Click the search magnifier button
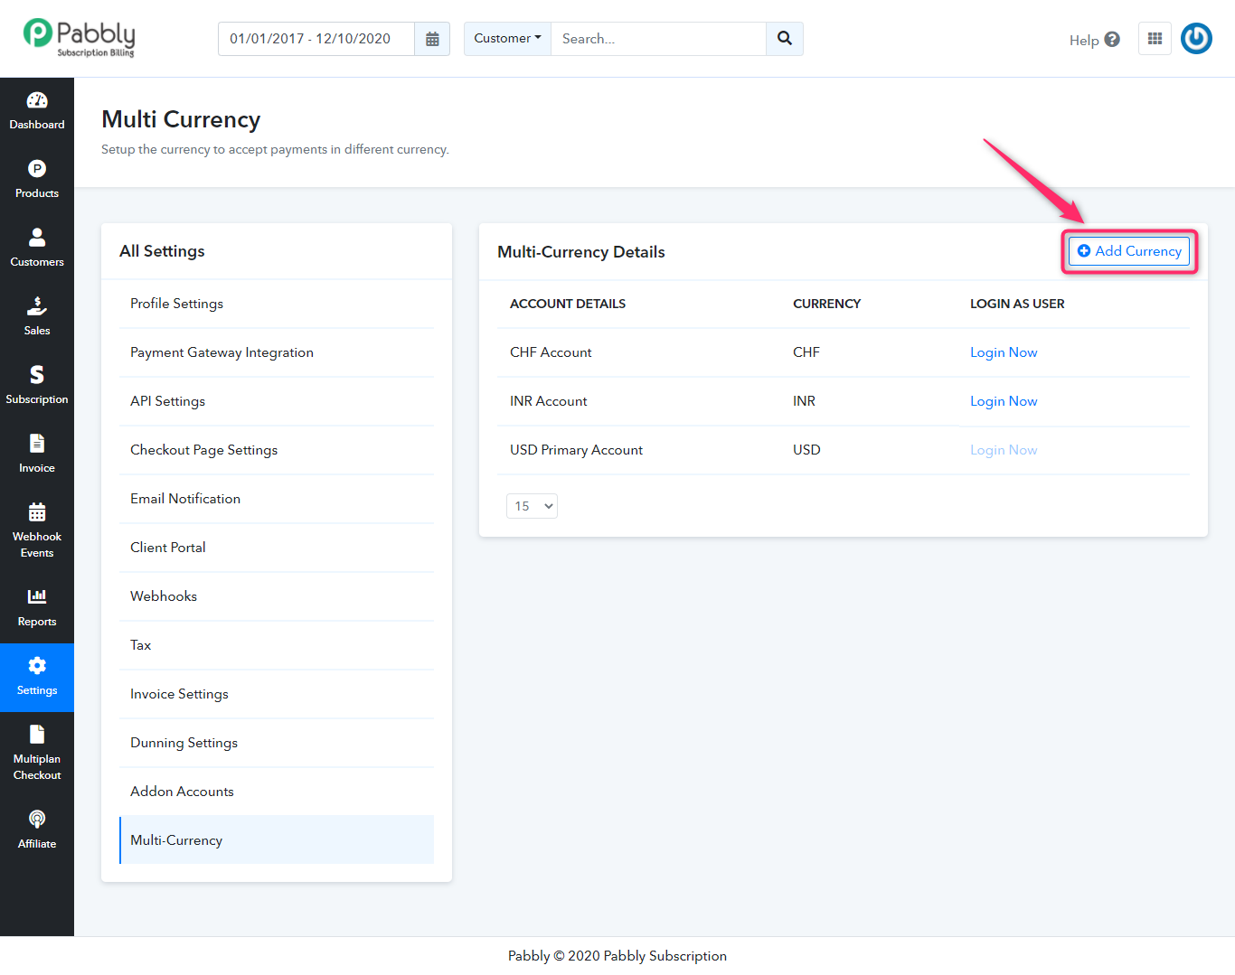 click(x=785, y=39)
